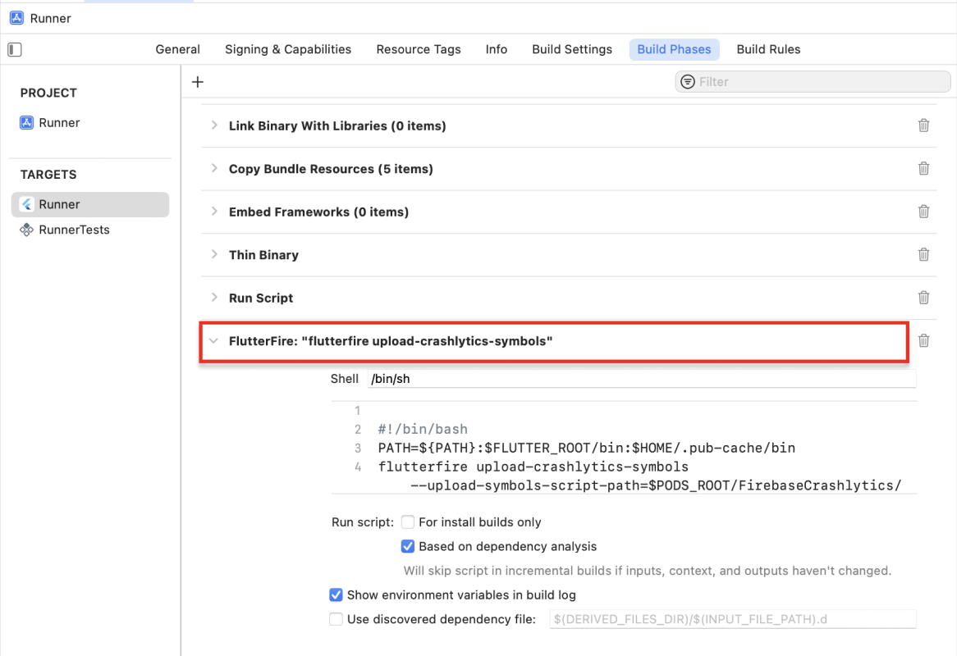Open Resource Tags tab

[419, 49]
